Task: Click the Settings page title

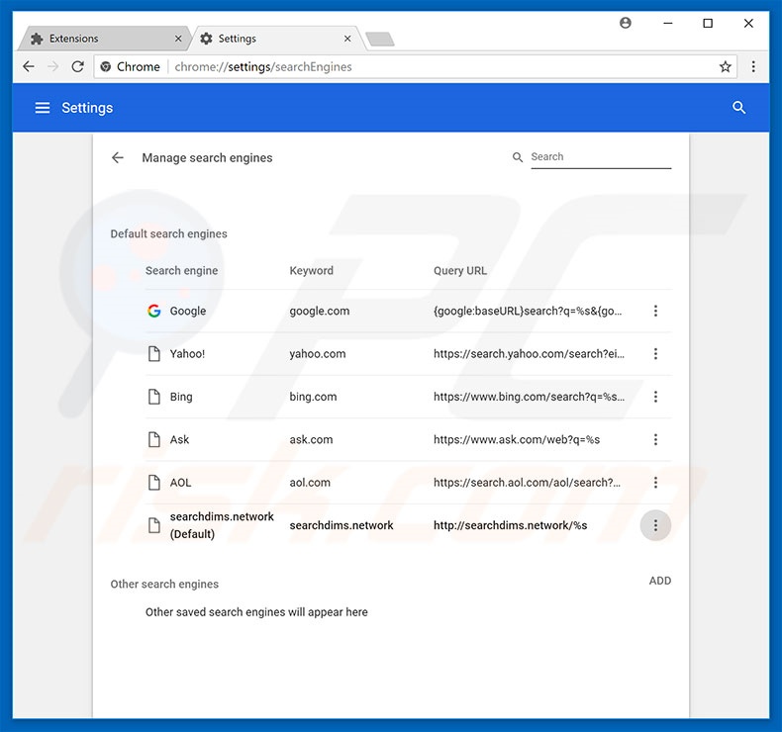Action: (87, 108)
